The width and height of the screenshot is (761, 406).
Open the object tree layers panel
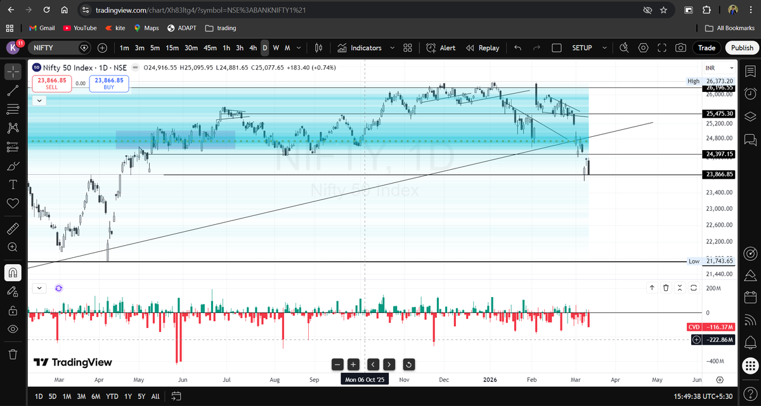751,117
